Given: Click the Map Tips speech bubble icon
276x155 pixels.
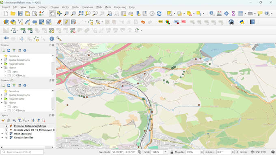Looking at the screenshot, I should pyautogui.click(x=260, y=13).
